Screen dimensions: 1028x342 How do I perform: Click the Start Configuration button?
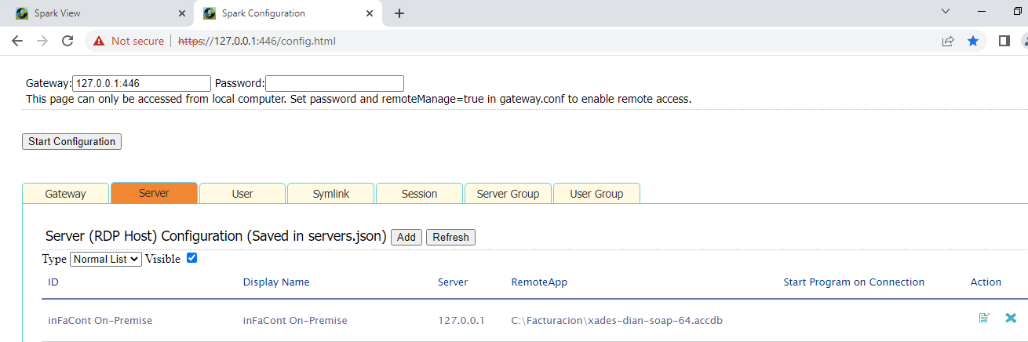(71, 142)
